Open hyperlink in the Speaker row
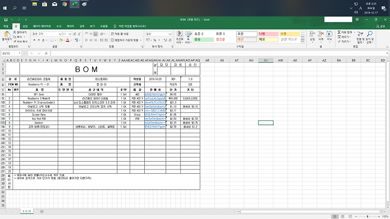 coord(155,123)
